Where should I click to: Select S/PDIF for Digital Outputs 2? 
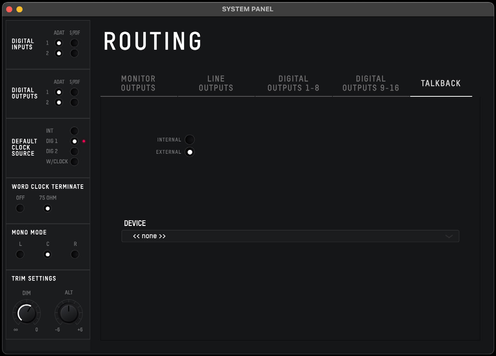(x=74, y=102)
